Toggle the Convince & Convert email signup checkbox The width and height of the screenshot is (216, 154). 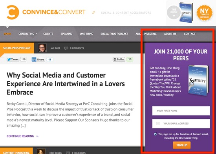(156, 134)
